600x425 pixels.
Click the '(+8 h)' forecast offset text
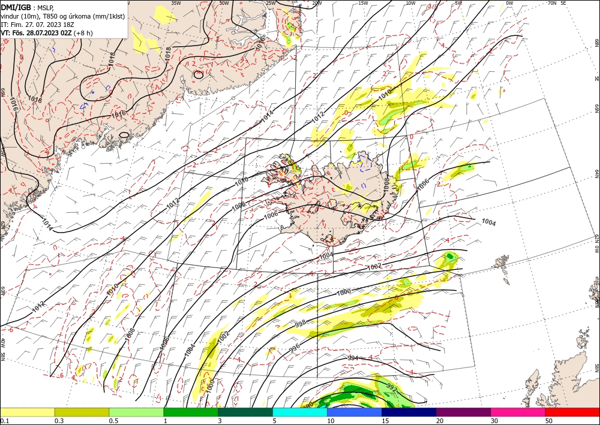click(83, 33)
